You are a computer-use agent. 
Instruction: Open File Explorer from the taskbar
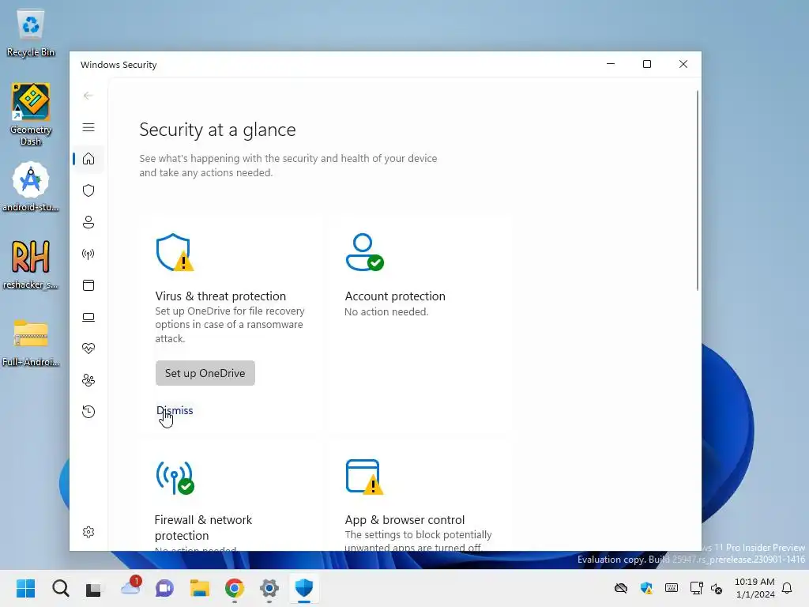[x=199, y=588]
